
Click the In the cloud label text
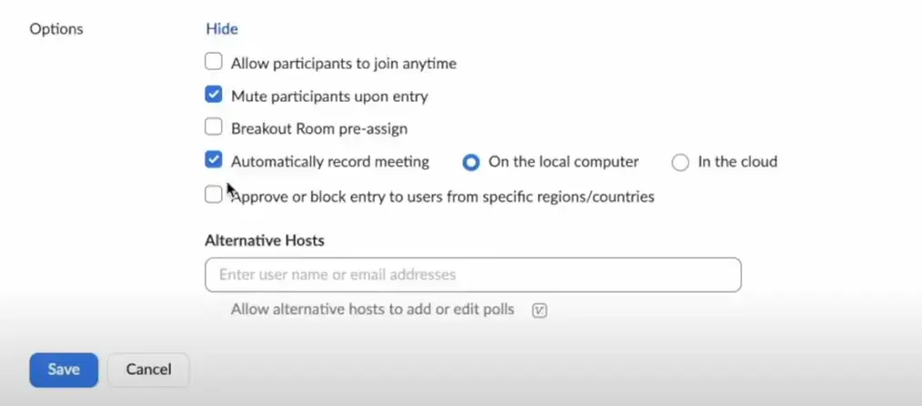pos(737,162)
